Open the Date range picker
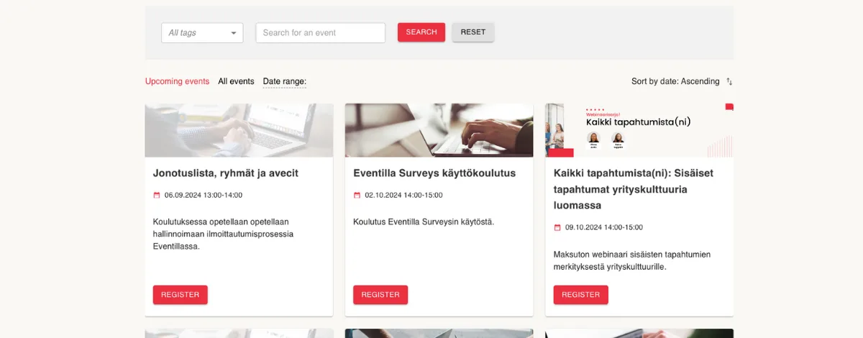Image resolution: width=863 pixels, height=338 pixels. click(285, 81)
